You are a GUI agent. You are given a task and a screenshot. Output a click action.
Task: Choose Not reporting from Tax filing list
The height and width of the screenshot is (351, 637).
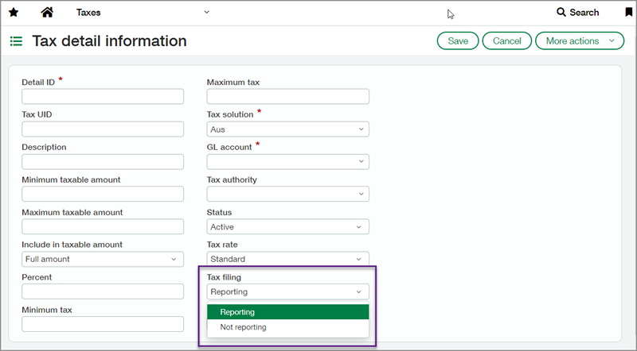287,327
